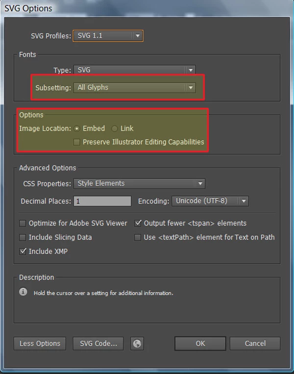The width and height of the screenshot is (294, 374).
Task: Uncheck Output fewer tspan elements
Action: tap(138, 223)
